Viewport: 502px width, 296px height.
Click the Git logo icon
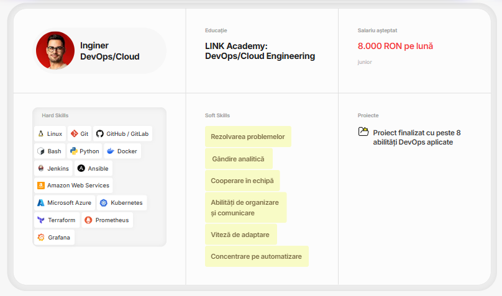(75, 133)
